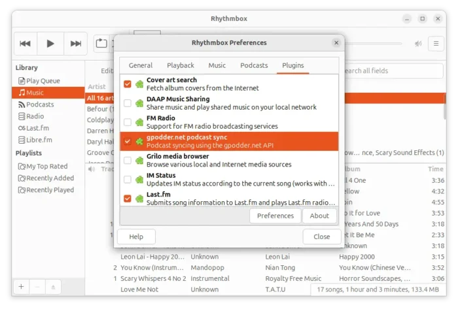The height and width of the screenshot is (309, 458).
Task: Click the Previous track button
Action: click(x=25, y=44)
